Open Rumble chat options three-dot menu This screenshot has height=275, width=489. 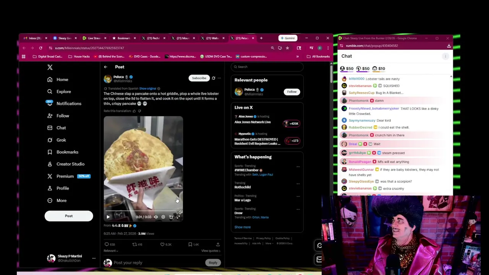click(445, 56)
